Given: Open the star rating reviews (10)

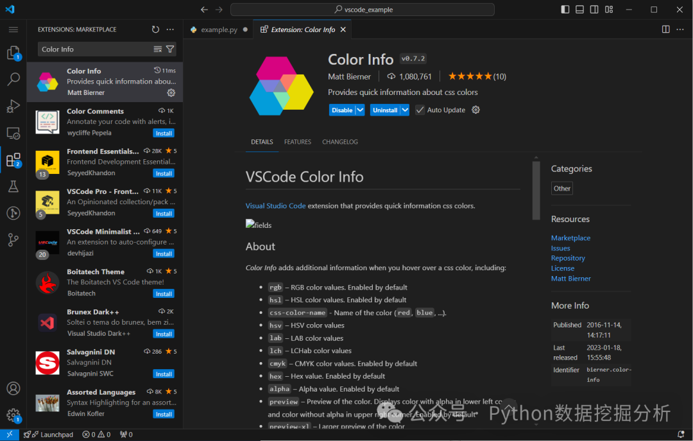Looking at the screenshot, I should pos(477,76).
